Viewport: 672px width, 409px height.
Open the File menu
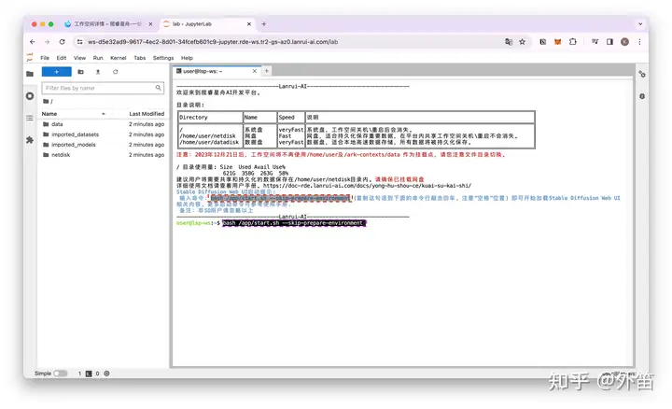click(x=45, y=58)
